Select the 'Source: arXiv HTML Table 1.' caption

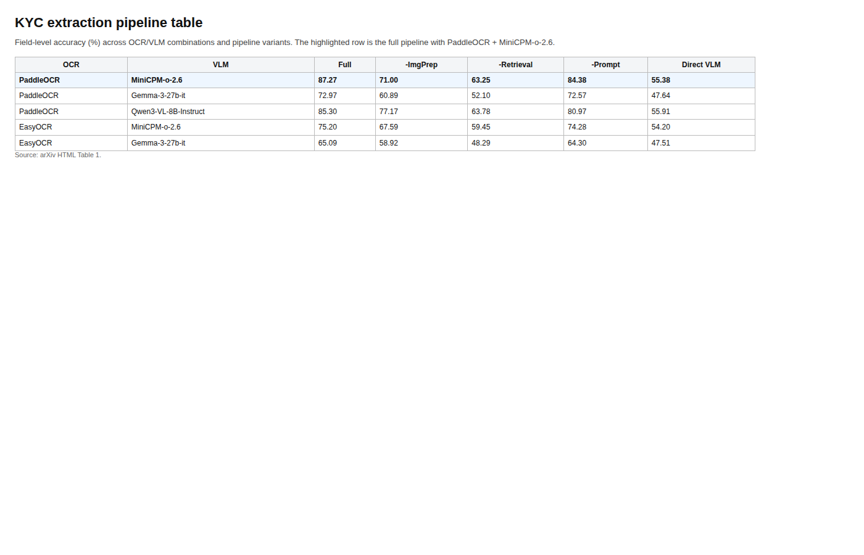(58, 155)
